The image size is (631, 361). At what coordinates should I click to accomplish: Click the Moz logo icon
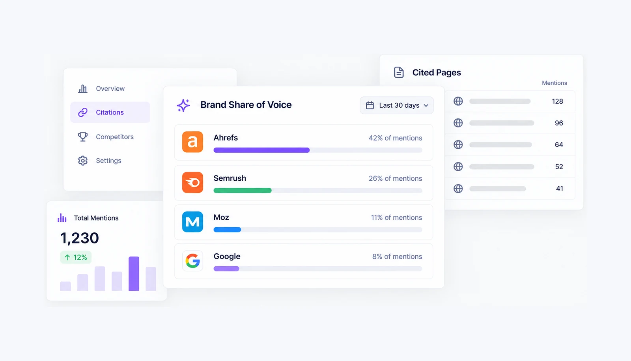(192, 222)
